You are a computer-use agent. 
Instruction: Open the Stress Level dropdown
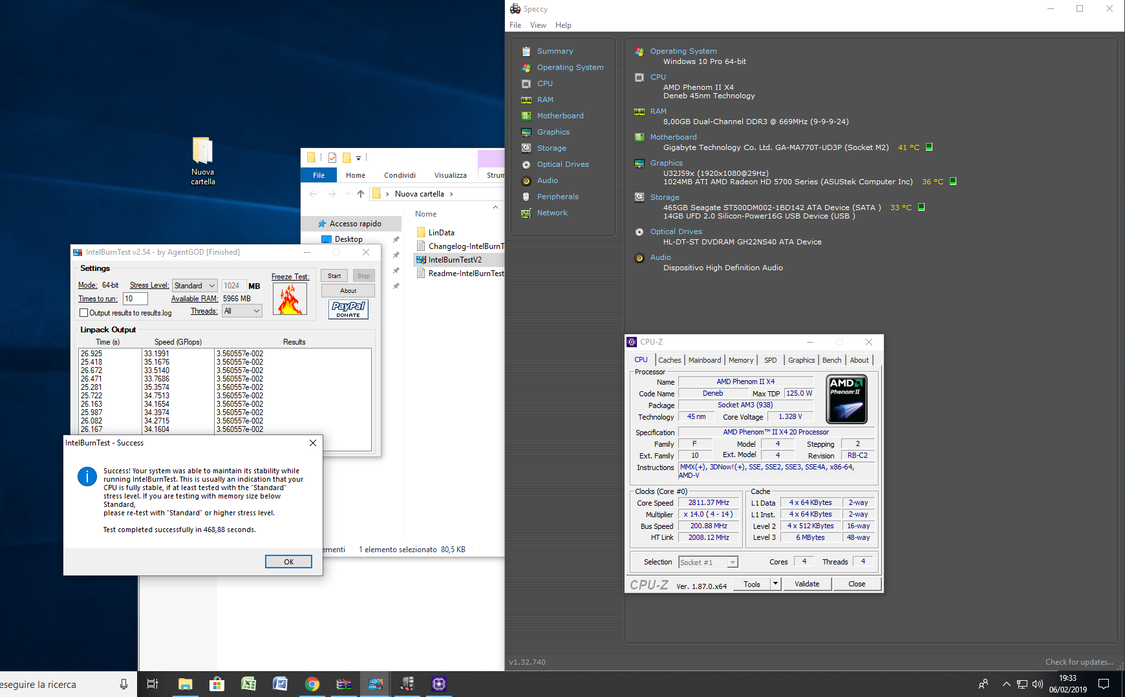point(195,286)
